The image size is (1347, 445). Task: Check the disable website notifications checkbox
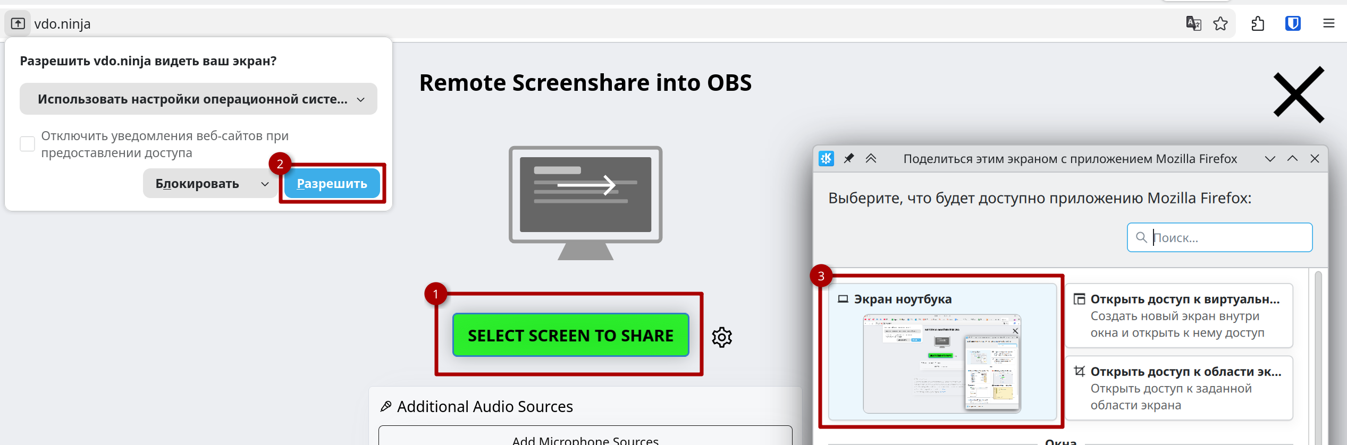pos(28,144)
